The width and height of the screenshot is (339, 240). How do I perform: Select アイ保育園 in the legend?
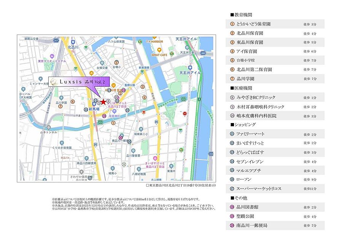(x=247, y=51)
